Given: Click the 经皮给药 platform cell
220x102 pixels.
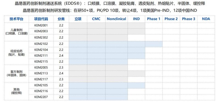Looking at the screenshot, I should coord(16,53).
